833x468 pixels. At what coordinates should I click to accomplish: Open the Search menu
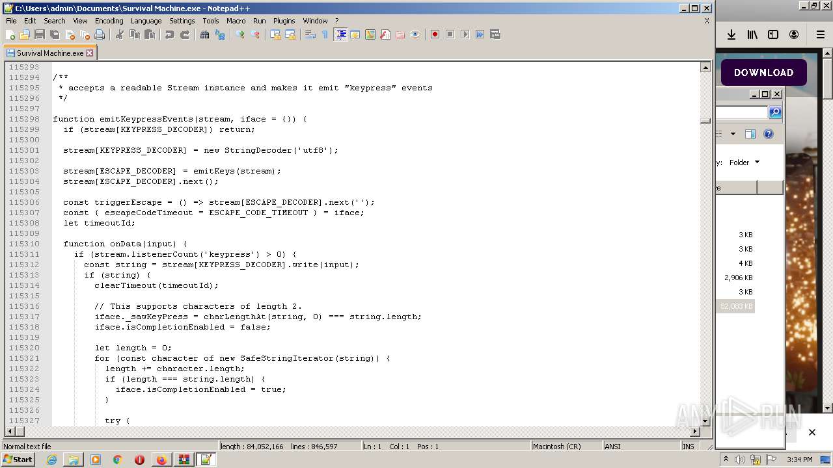tap(55, 21)
